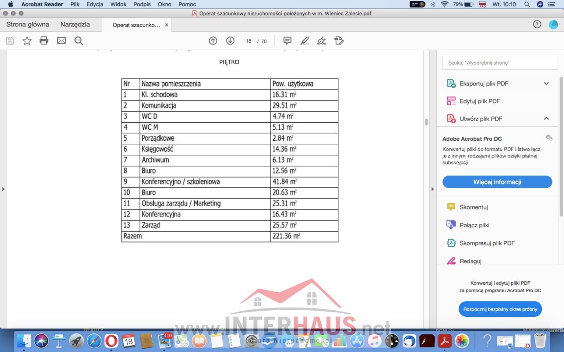Screen dimensions: 564x352
Task: Open the help question mark icon
Action: coord(537,25)
